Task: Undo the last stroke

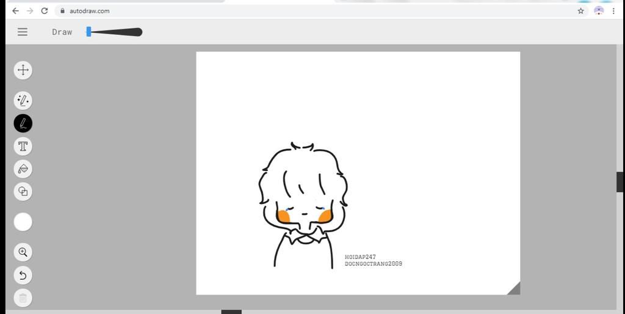Action: pyautogui.click(x=23, y=276)
